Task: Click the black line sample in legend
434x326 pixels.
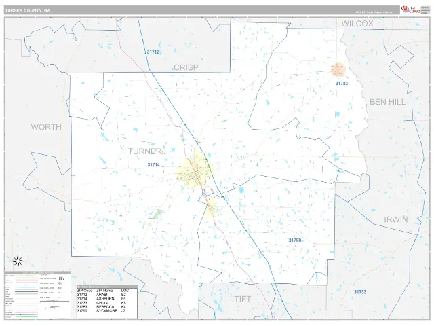Action: click(26, 291)
